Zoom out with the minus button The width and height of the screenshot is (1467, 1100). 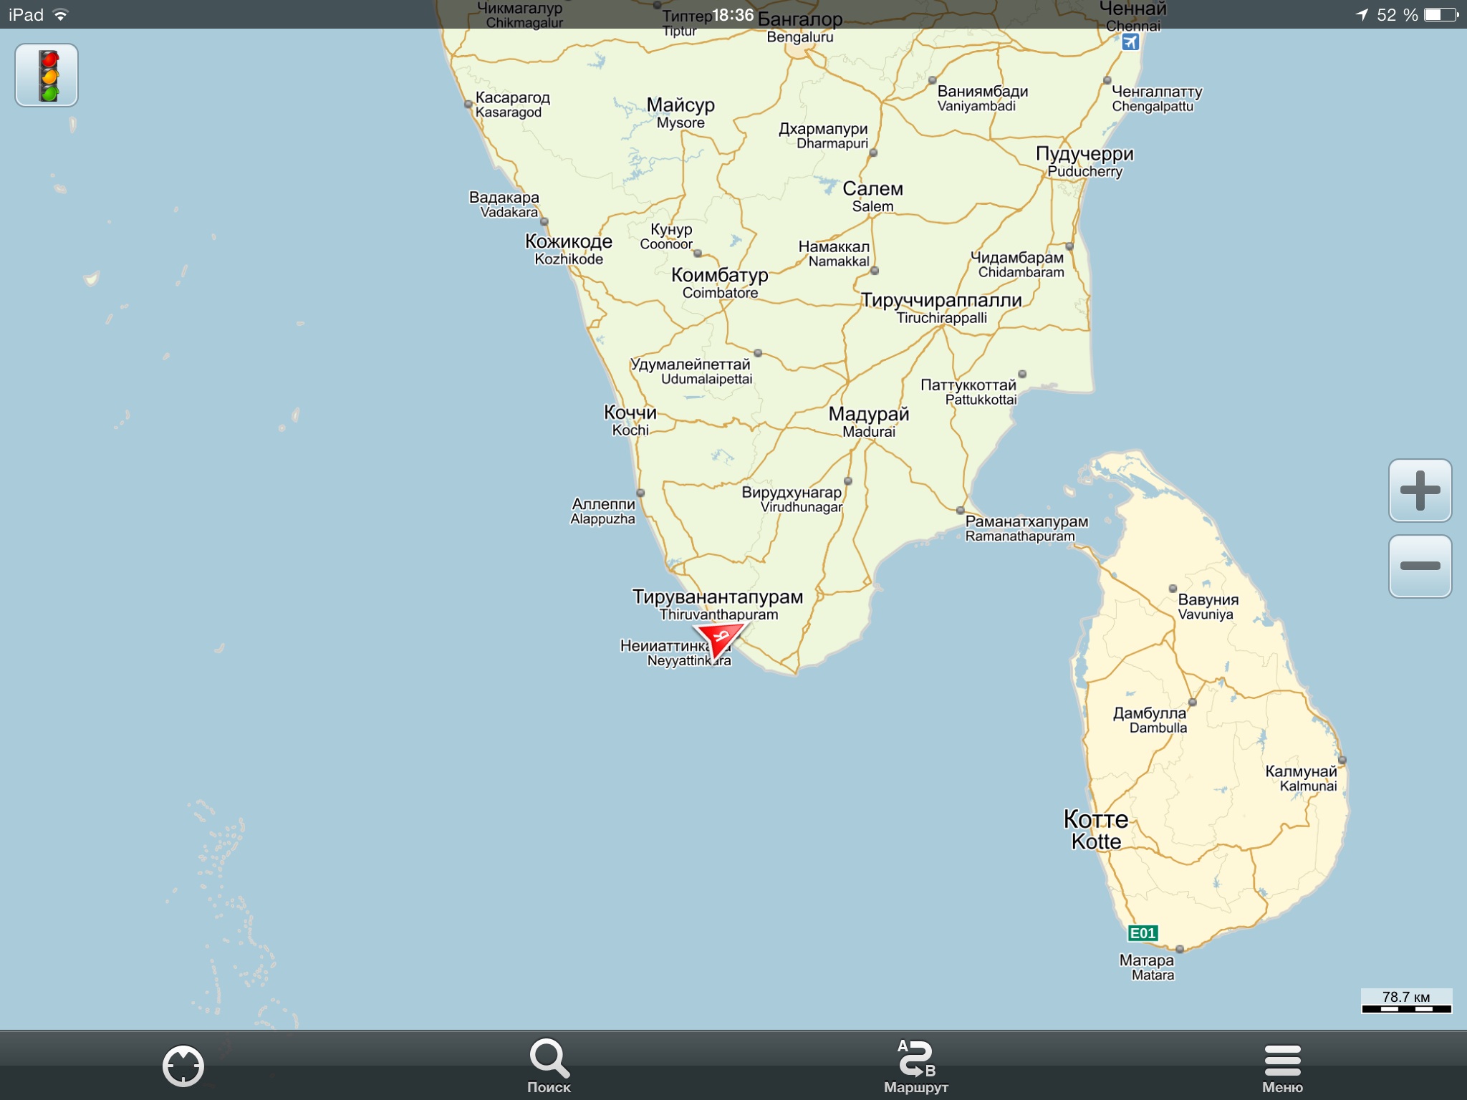click(1420, 566)
